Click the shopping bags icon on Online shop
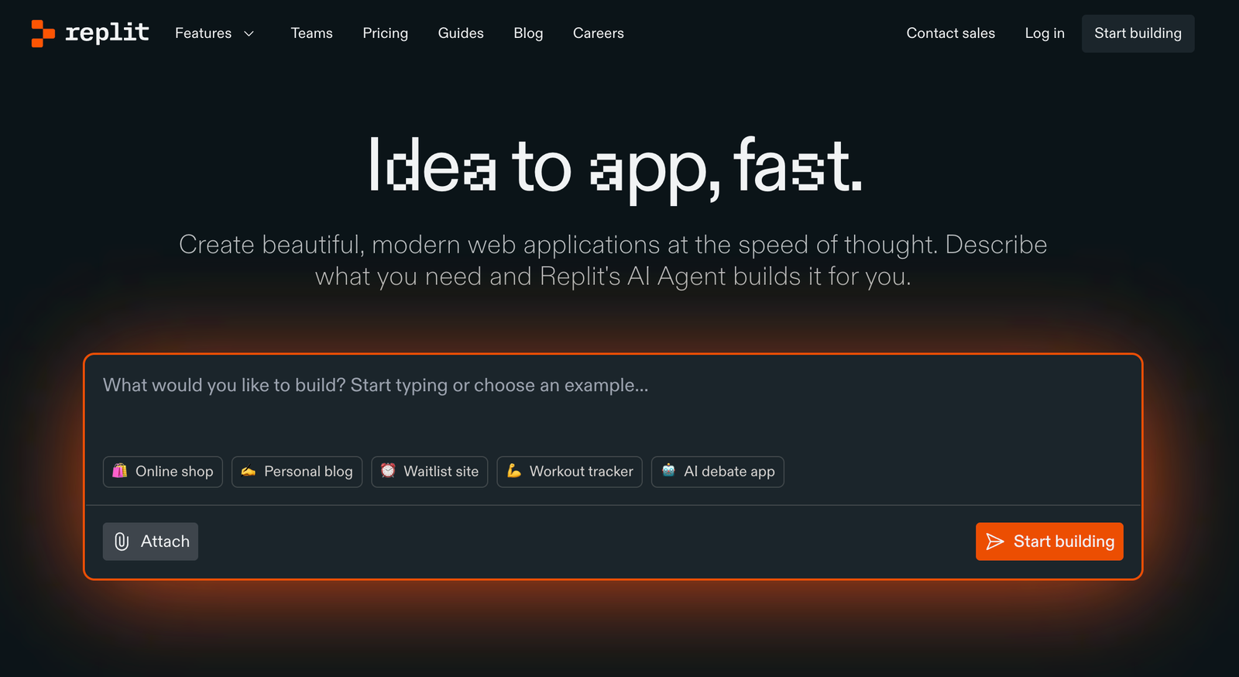The height and width of the screenshot is (677, 1239). coord(120,470)
